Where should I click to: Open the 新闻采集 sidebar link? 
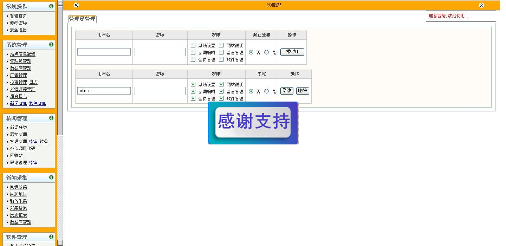[18, 201]
